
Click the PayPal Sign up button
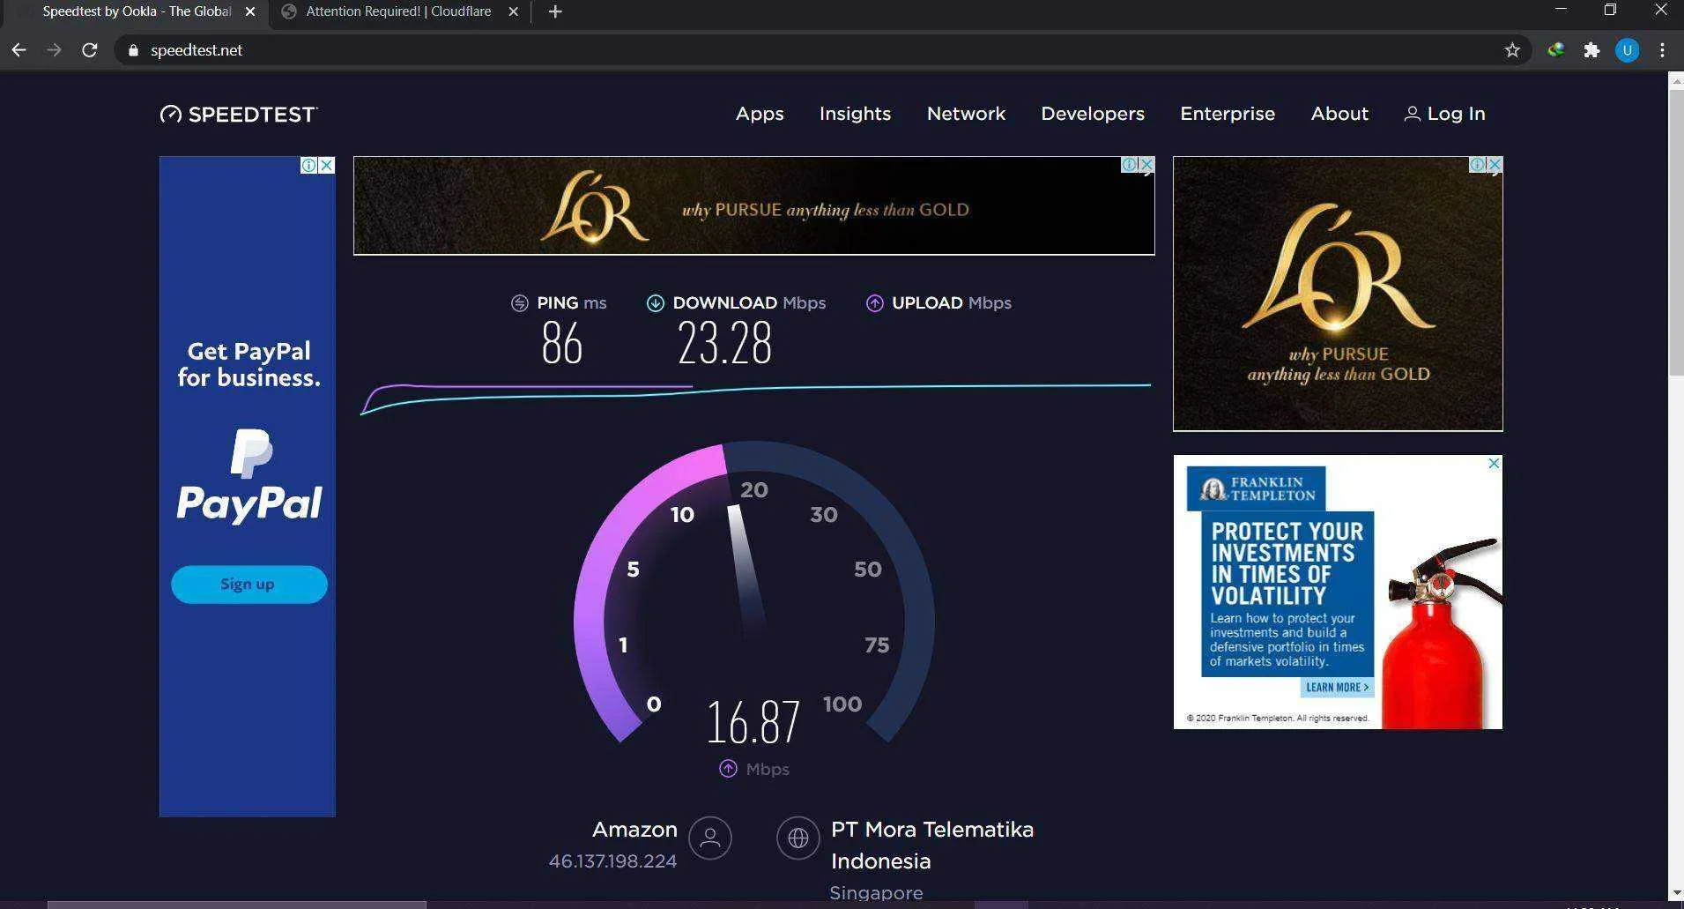click(x=249, y=585)
